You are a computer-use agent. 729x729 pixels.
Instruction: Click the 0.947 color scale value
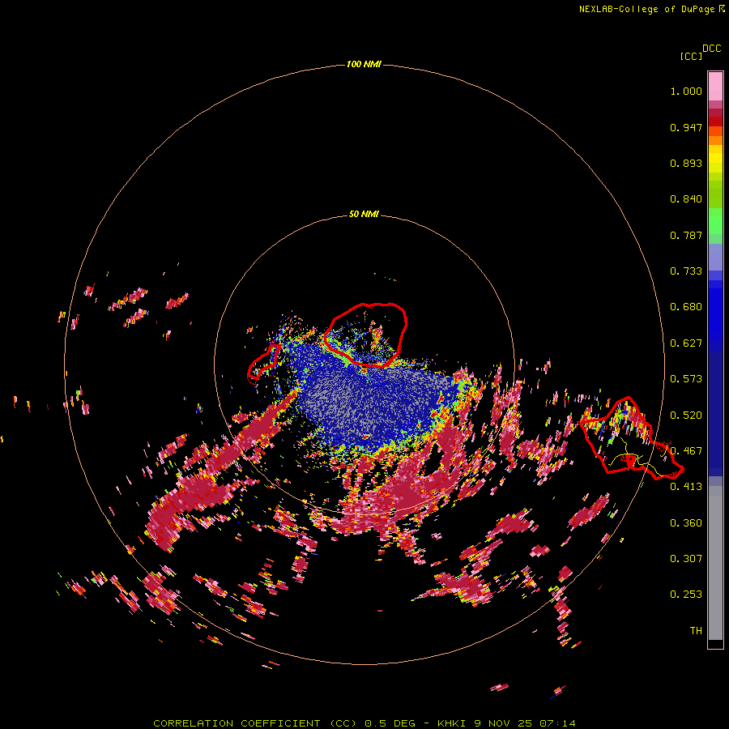[x=686, y=127]
